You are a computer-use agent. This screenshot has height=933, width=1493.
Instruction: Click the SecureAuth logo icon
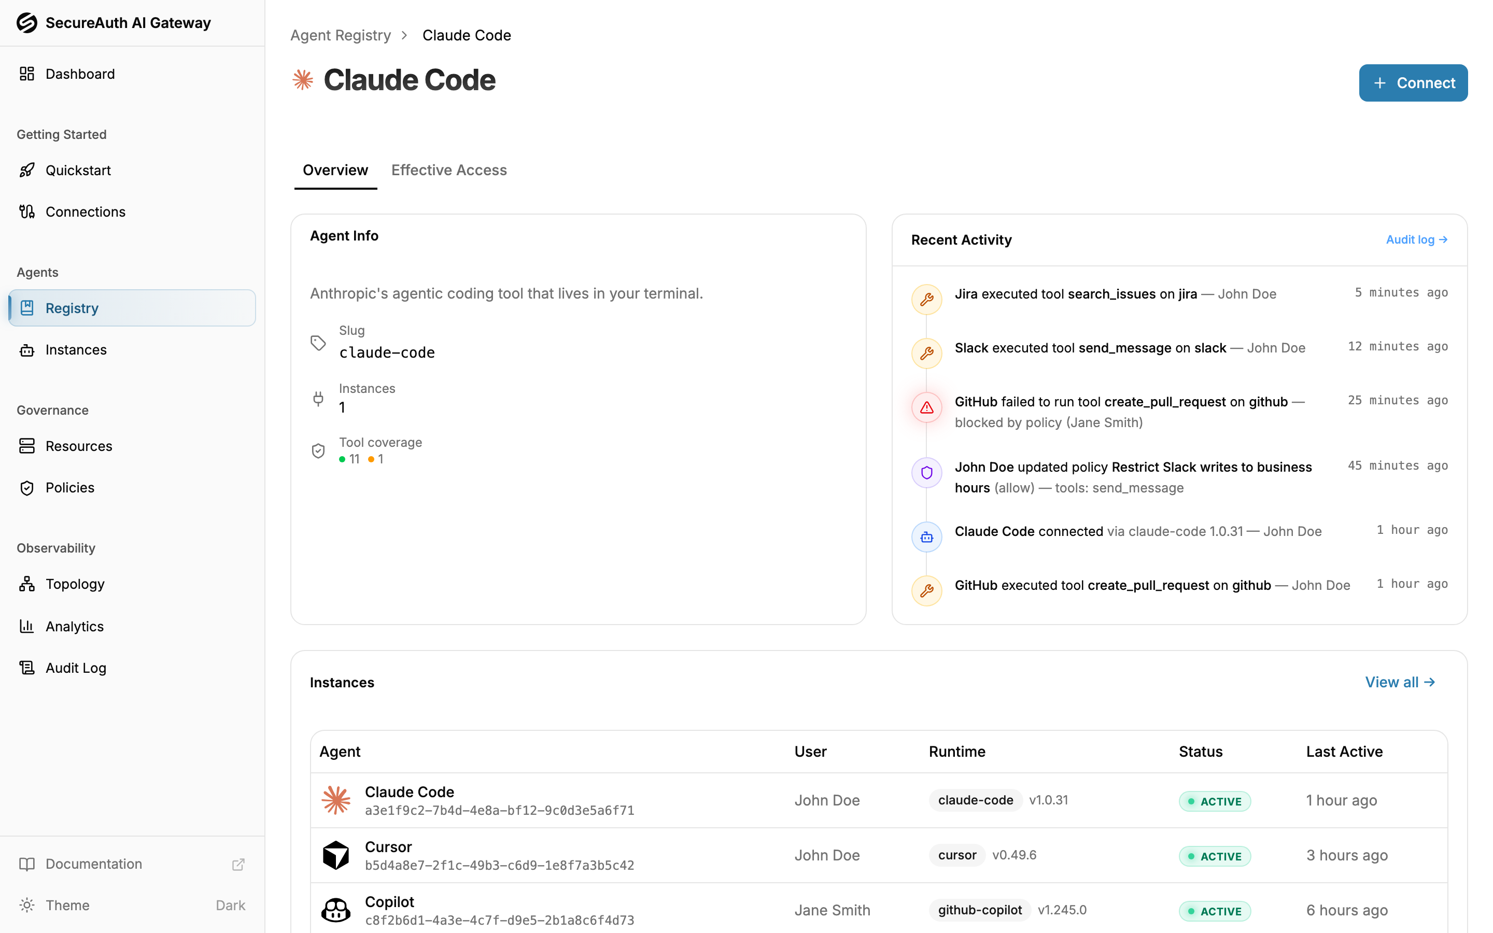click(26, 23)
